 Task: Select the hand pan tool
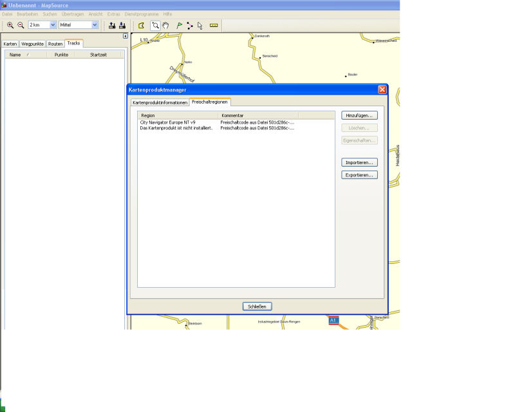pos(165,25)
